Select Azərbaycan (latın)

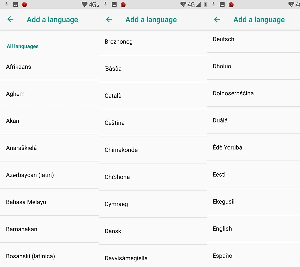pyautogui.click(x=49, y=175)
